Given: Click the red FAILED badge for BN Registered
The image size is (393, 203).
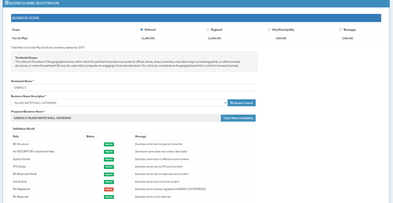Looking at the screenshot, I should pyautogui.click(x=109, y=189).
